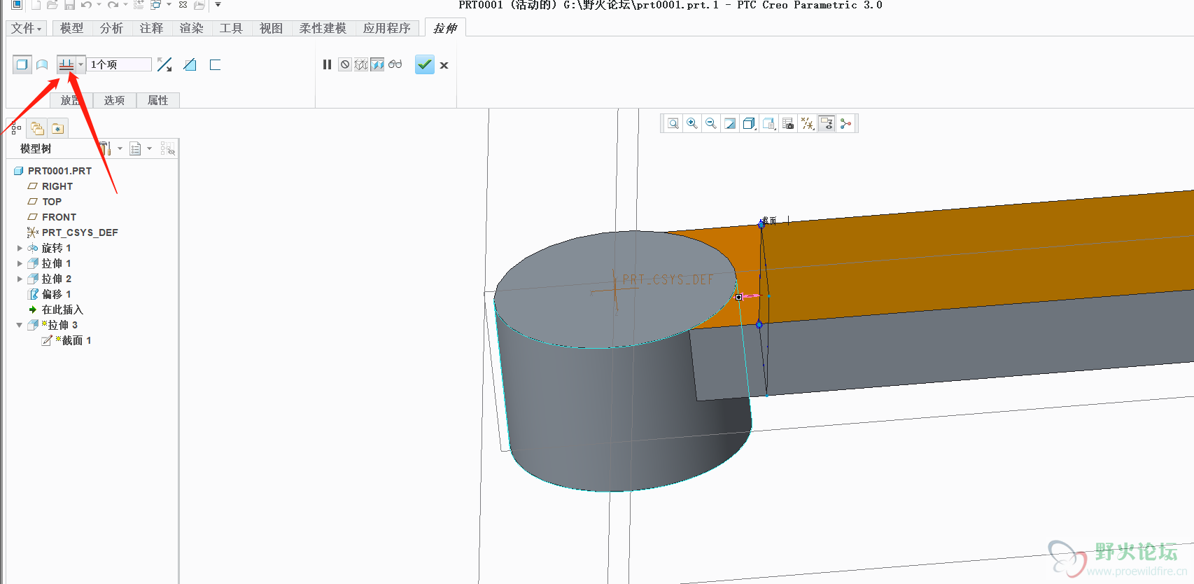
Task: Open the saved orientations icon
Action: point(768,123)
